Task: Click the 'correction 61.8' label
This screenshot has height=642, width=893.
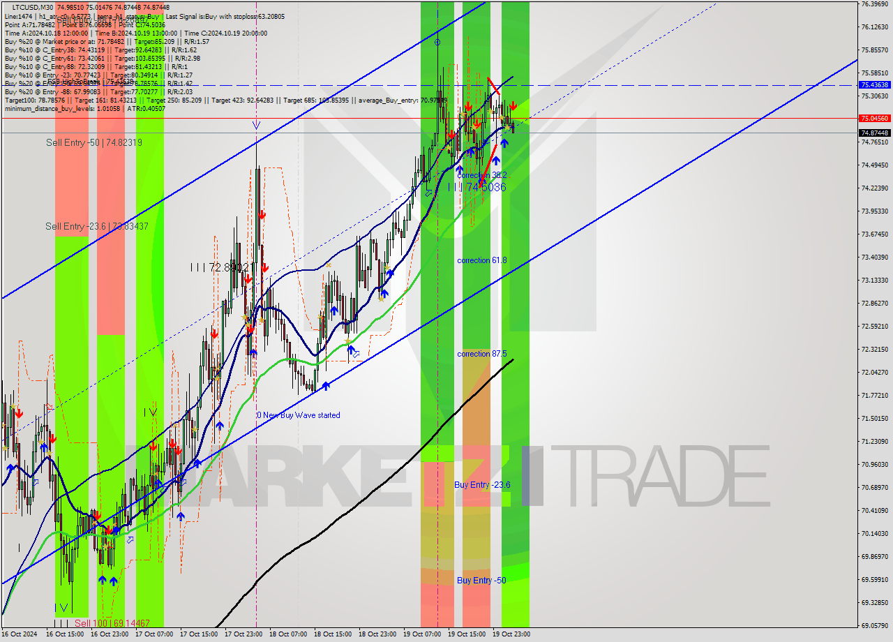Action: (481, 260)
